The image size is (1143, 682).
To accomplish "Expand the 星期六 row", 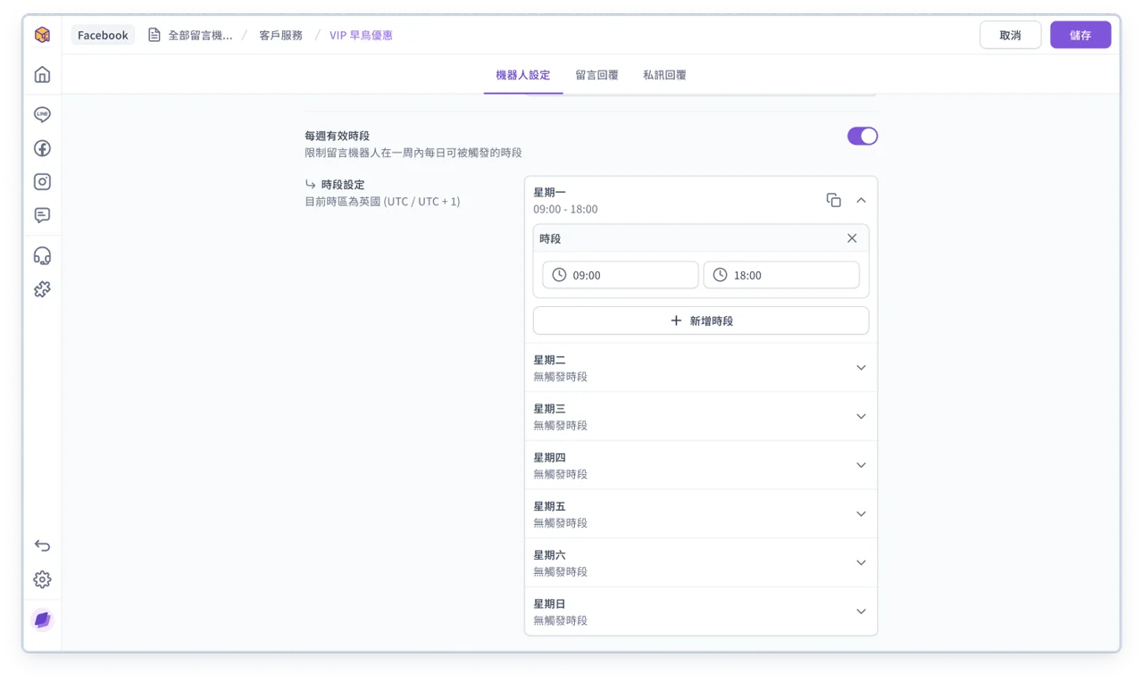I will 700,562.
